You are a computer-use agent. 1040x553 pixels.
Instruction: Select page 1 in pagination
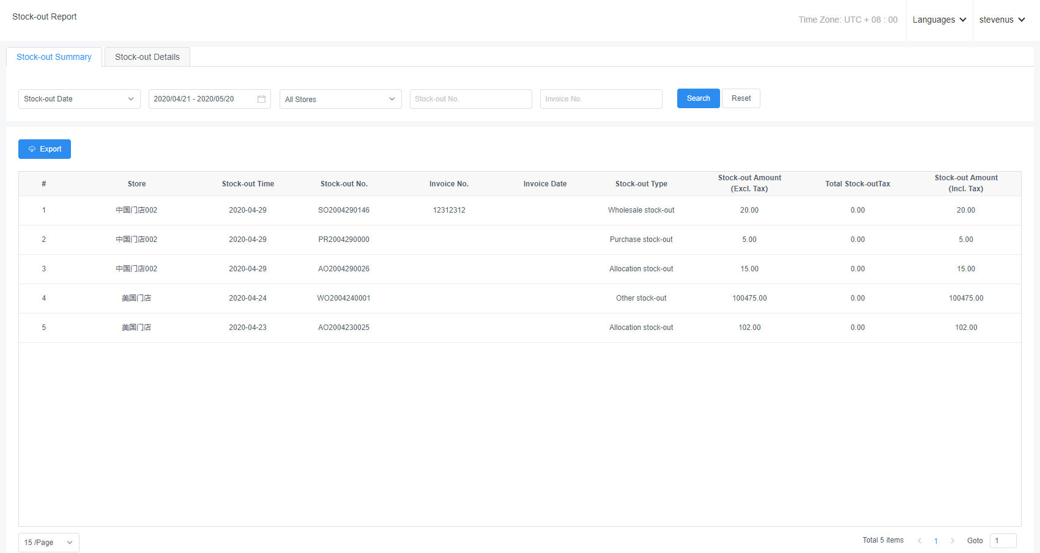(936, 541)
